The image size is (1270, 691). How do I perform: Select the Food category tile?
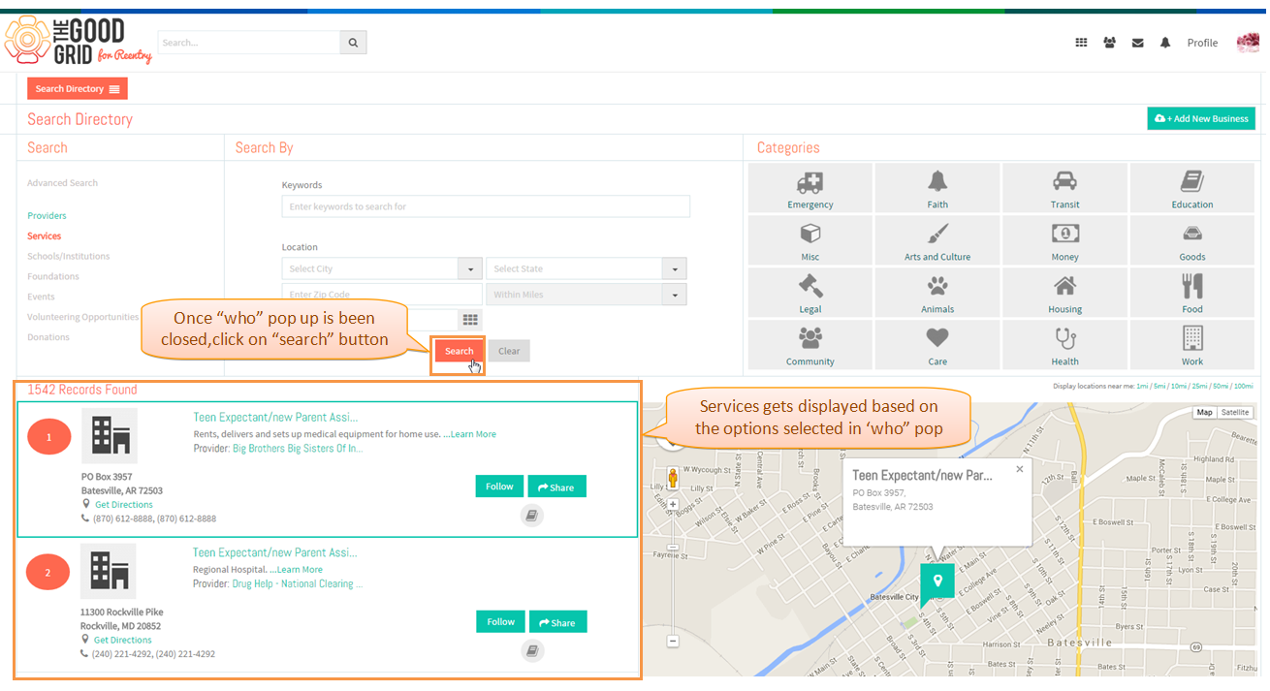[x=1192, y=293]
